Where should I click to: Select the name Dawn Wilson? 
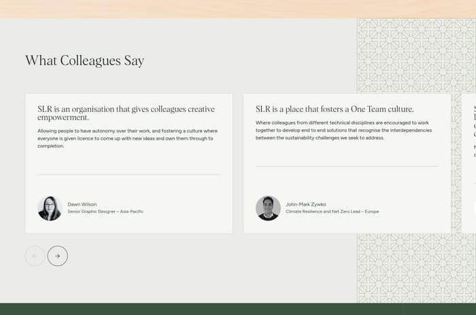[82, 204]
